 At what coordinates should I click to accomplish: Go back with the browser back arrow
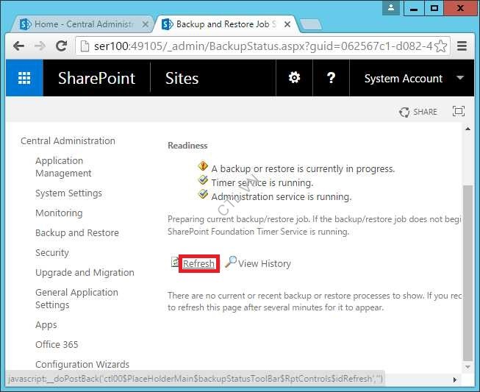pos(18,46)
